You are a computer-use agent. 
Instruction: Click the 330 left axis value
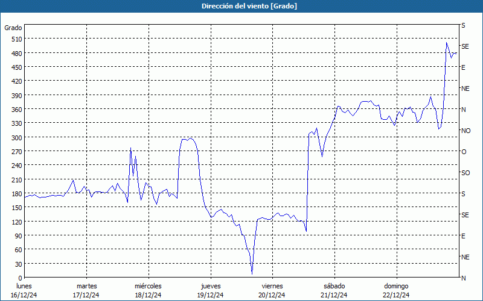[x=17, y=123]
